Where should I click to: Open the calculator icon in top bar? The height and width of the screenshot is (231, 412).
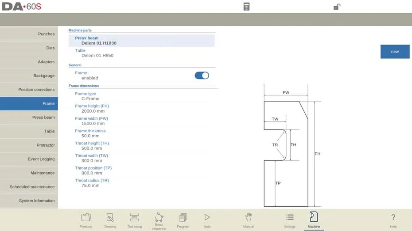[246, 7]
